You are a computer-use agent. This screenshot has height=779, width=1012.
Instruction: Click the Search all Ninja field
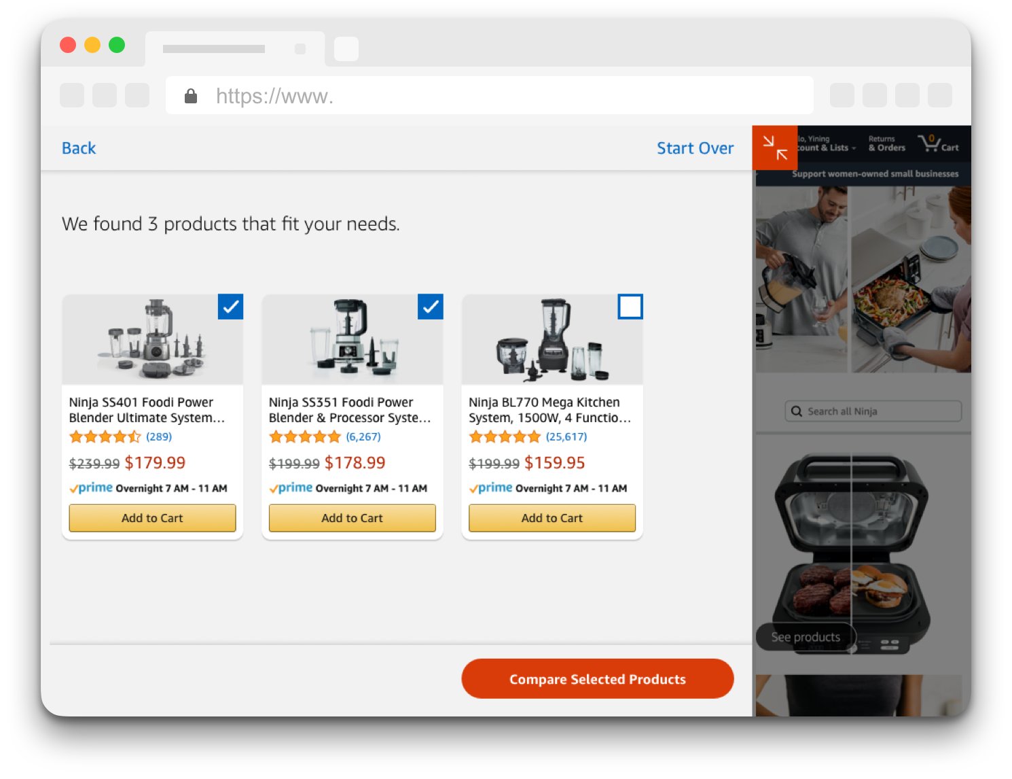873,411
